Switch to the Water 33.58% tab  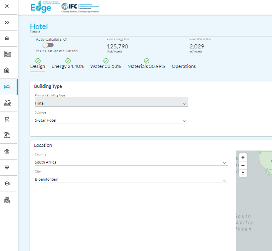click(x=106, y=66)
